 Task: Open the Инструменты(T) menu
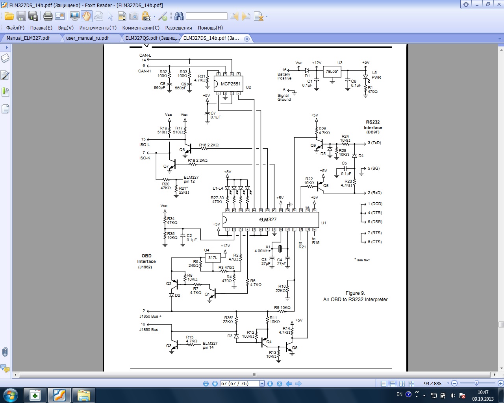[98, 28]
